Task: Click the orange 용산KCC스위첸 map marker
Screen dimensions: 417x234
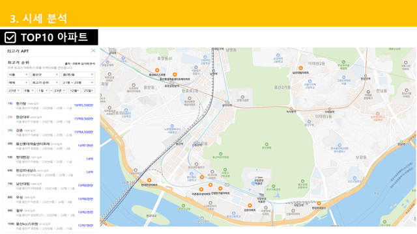Action: (x=157, y=70)
